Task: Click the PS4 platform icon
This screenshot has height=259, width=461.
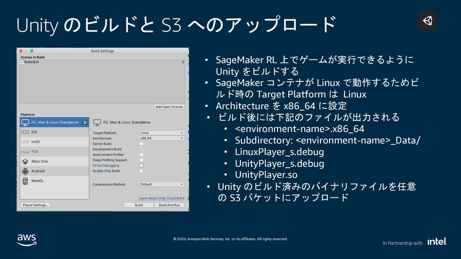Action: pyautogui.click(x=25, y=152)
